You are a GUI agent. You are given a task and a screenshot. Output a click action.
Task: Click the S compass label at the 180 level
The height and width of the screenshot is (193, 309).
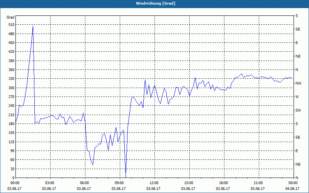coord(297,124)
